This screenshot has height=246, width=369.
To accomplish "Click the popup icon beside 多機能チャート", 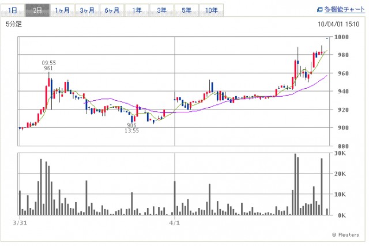I will coord(319,10).
